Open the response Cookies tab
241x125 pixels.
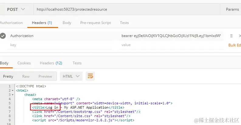coord(24,63)
